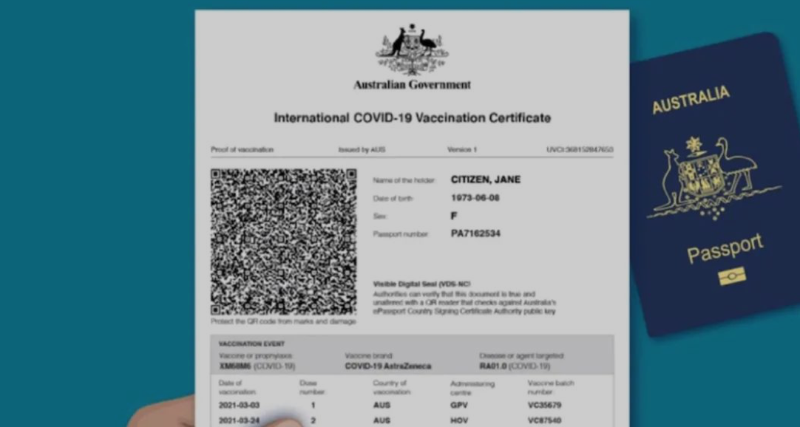
Task: Click the "Disease or agent targeted" label
Action: 521,355
